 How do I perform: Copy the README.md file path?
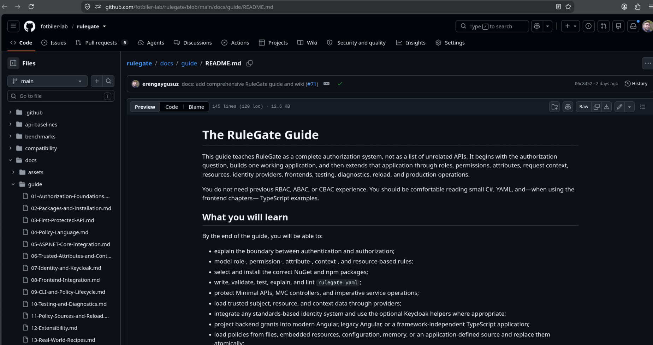tap(249, 63)
